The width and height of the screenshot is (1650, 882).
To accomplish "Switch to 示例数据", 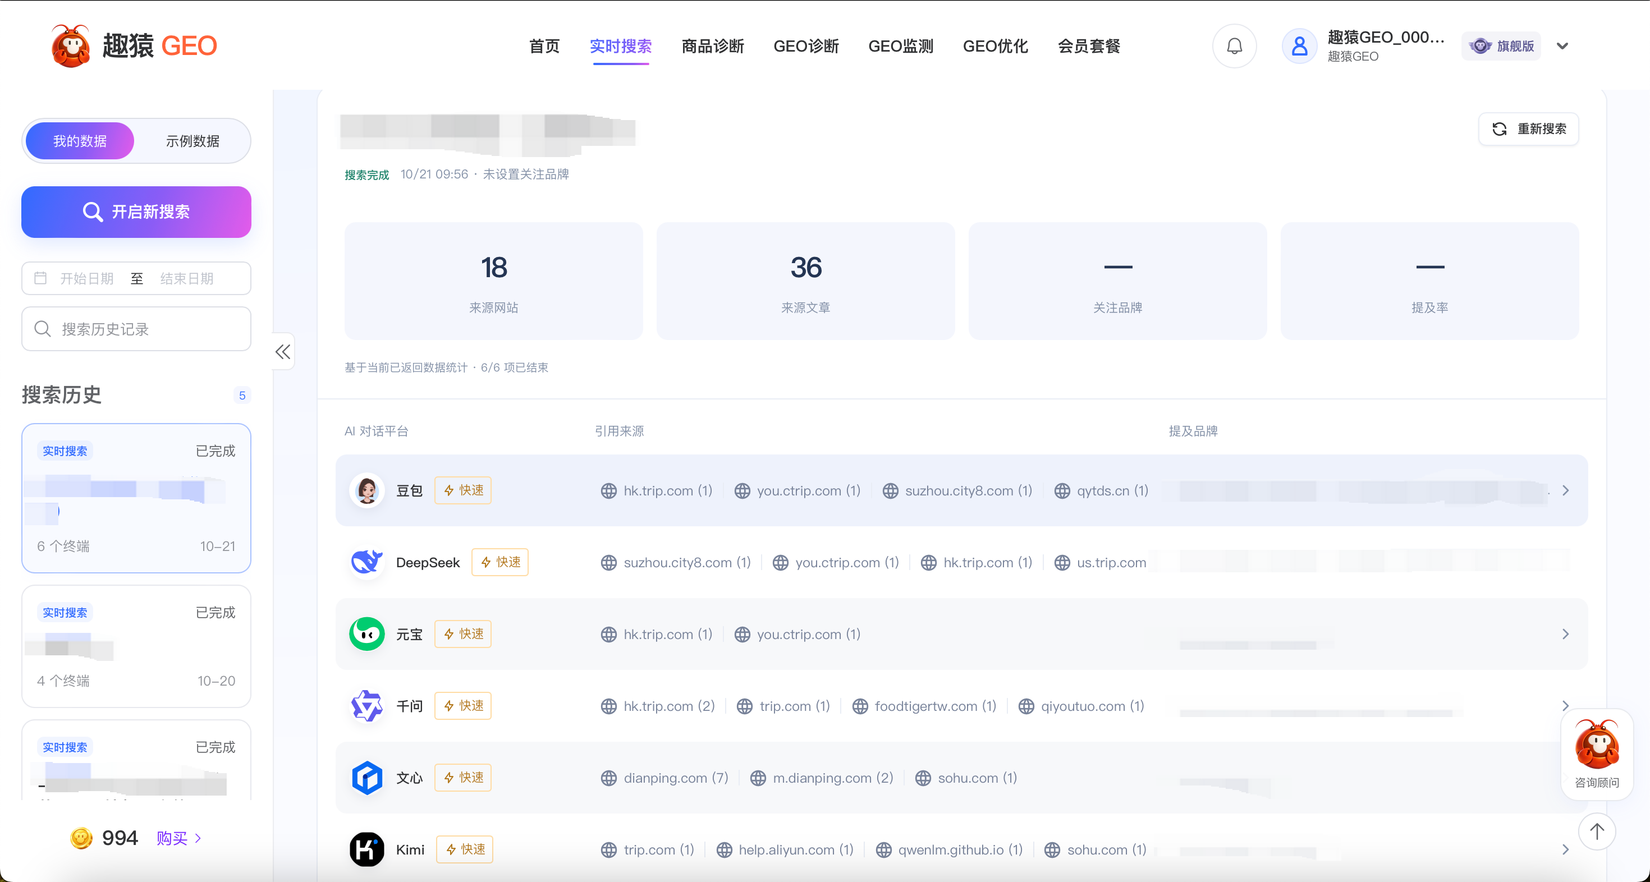I will [192, 141].
